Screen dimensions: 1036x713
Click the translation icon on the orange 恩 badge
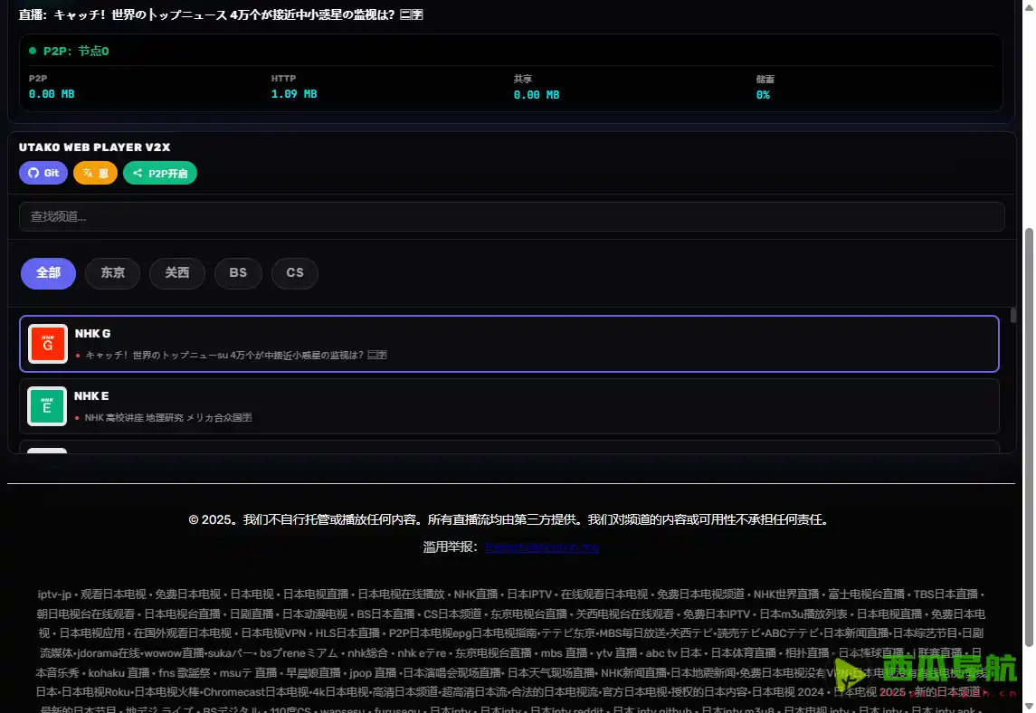[88, 173]
